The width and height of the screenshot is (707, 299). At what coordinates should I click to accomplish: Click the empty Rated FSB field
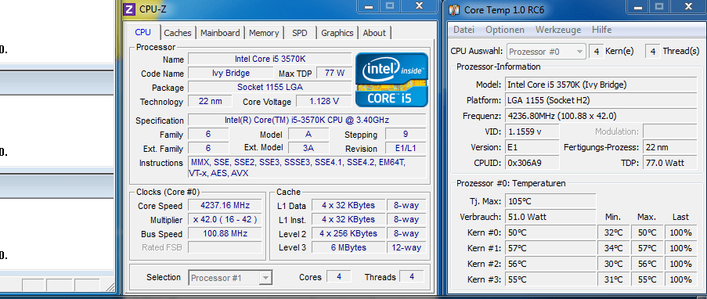pos(225,247)
